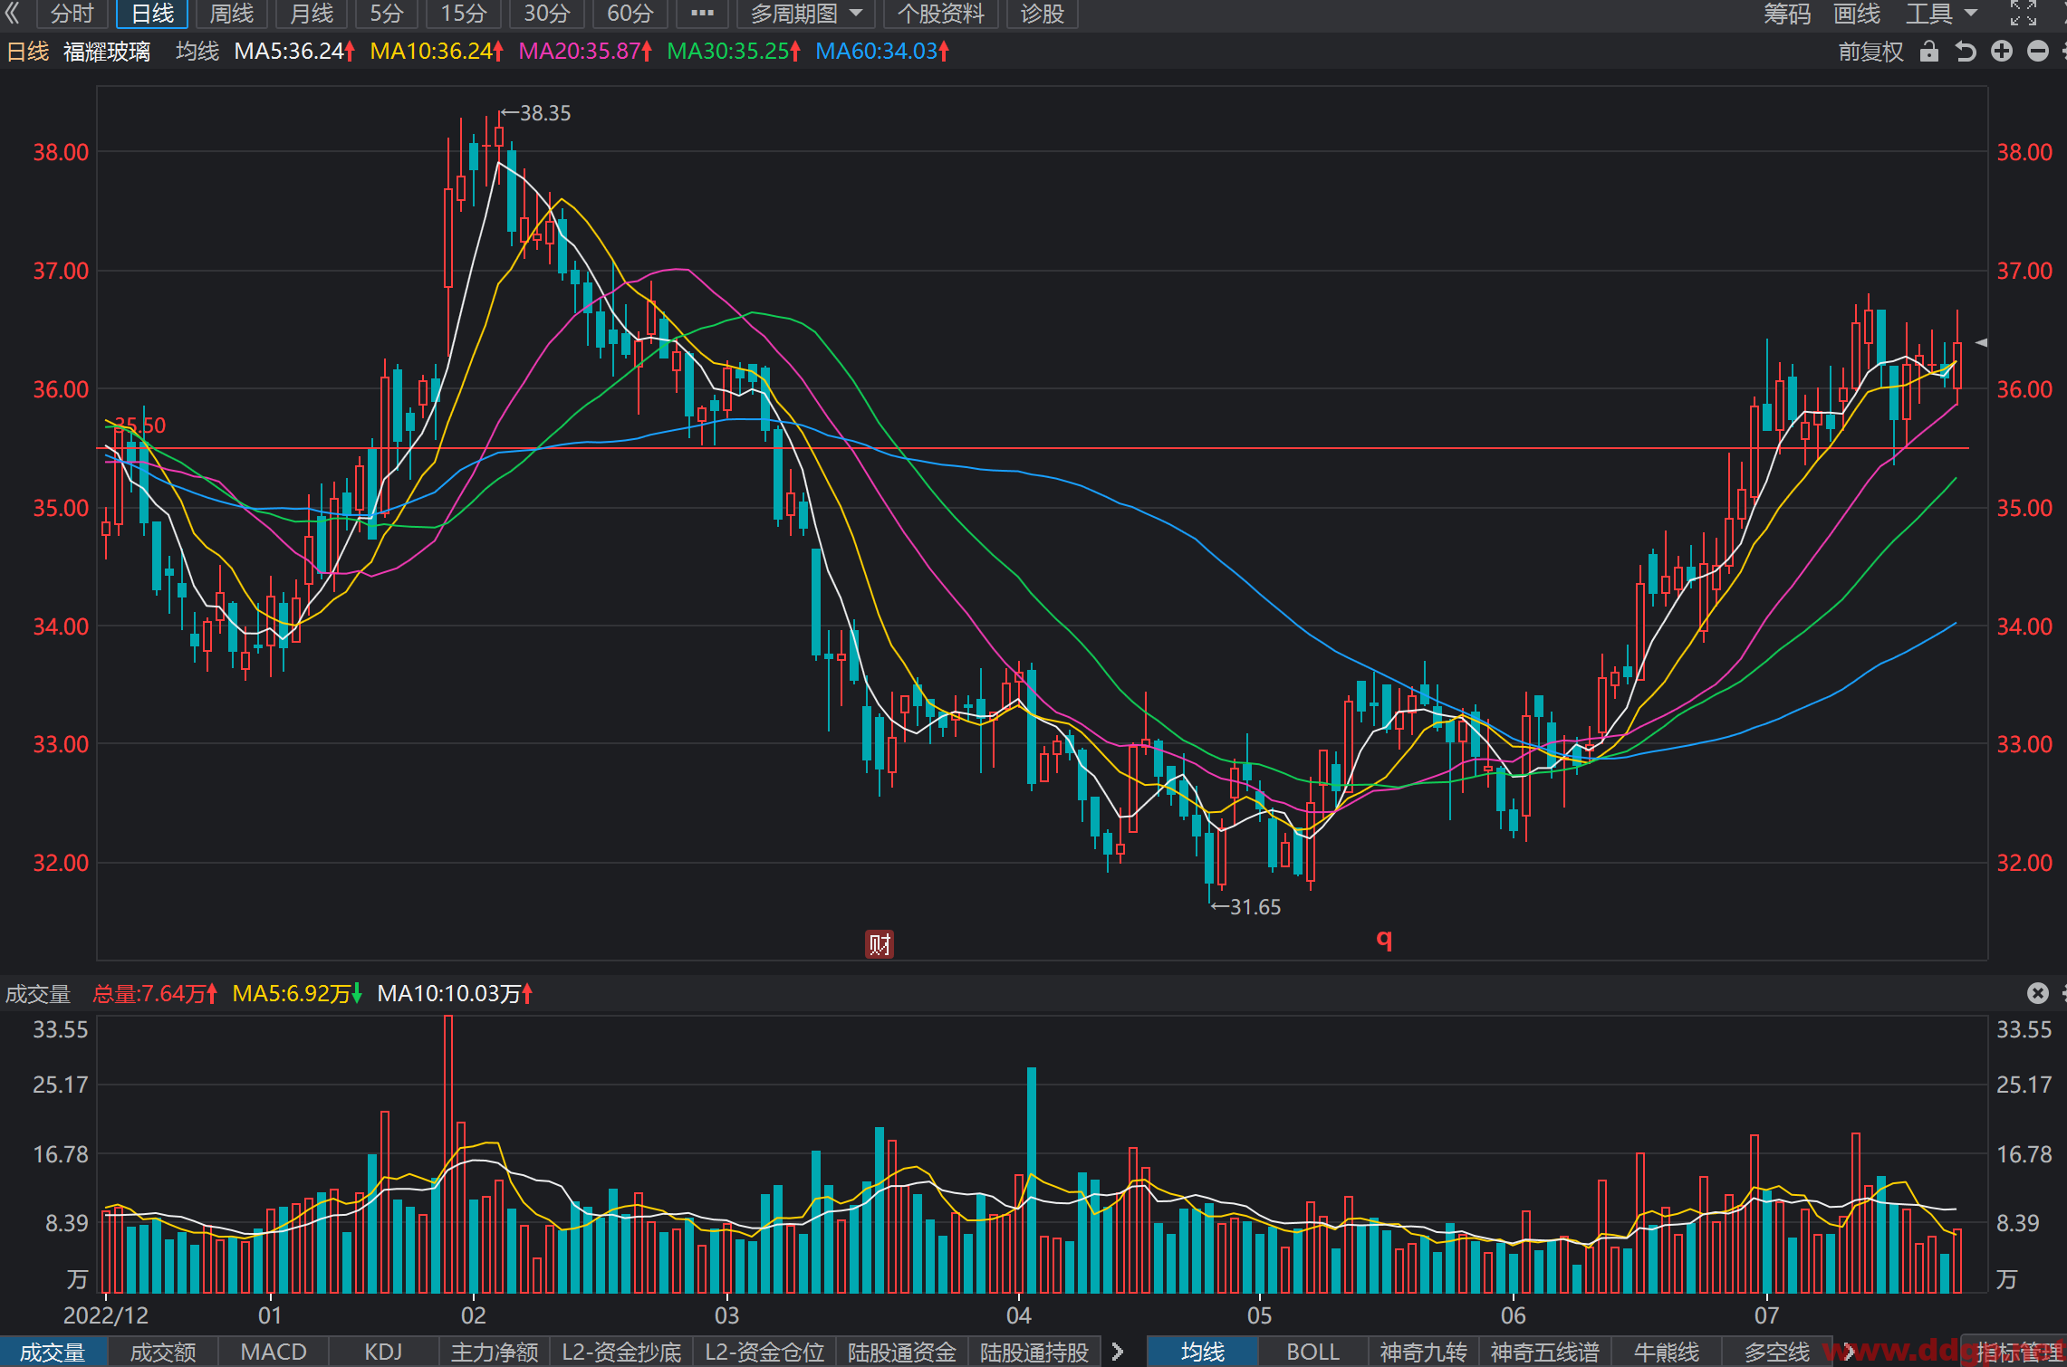The image size is (2067, 1367).
Task: Click the red 财 financial marker
Action: 880,944
